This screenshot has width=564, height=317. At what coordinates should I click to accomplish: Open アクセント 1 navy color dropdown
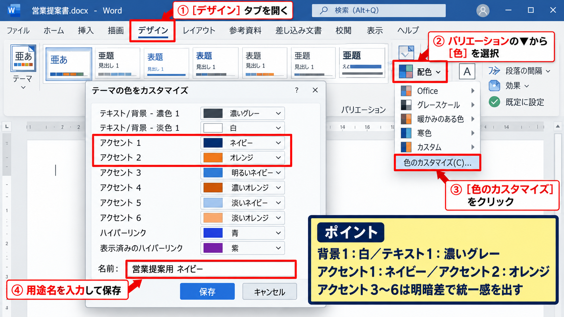(243, 143)
